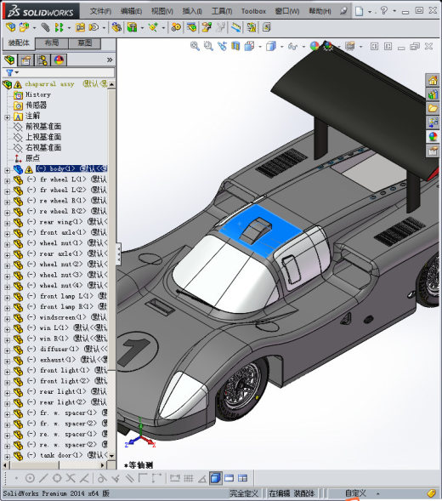The image size is (442, 501).
Task: Click the Zoom to Fit magnifier icon
Action: click(x=195, y=46)
